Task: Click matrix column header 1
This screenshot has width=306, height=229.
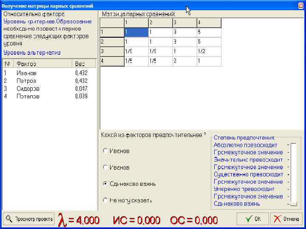Action: pos(136,23)
